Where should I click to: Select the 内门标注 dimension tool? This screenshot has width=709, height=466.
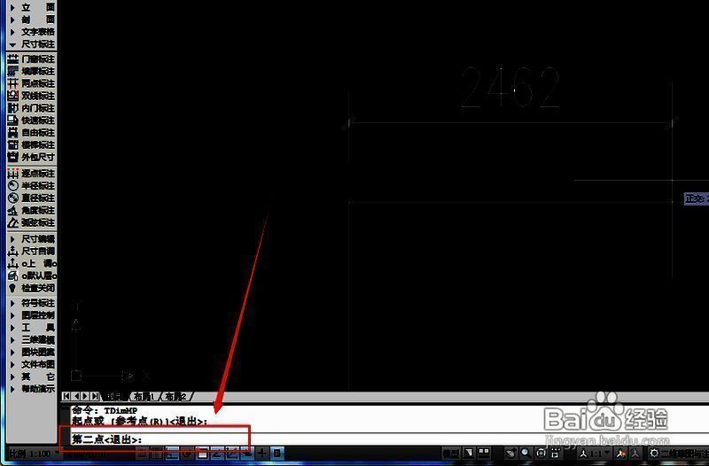(x=31, y=108)
